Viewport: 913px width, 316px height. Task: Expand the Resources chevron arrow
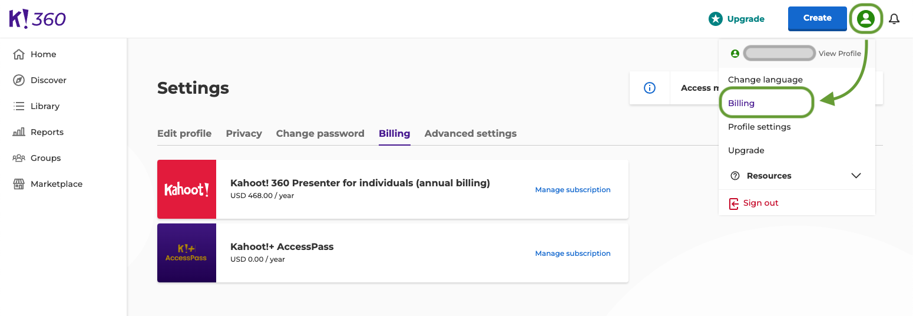tap(856, 176)
